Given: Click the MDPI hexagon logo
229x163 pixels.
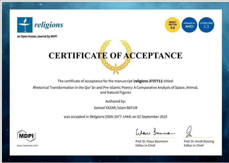Looking at the screenshot, I should click(x=26, y=136).
